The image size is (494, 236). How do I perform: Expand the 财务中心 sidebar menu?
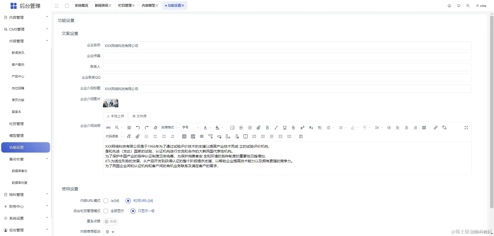tap(26, 206)
